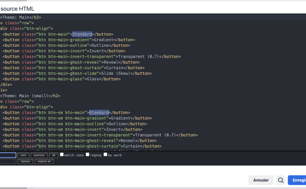Click the blue Enregistrer button
Image resolution: width=306 pixels, height=189 pixels.
297,180
